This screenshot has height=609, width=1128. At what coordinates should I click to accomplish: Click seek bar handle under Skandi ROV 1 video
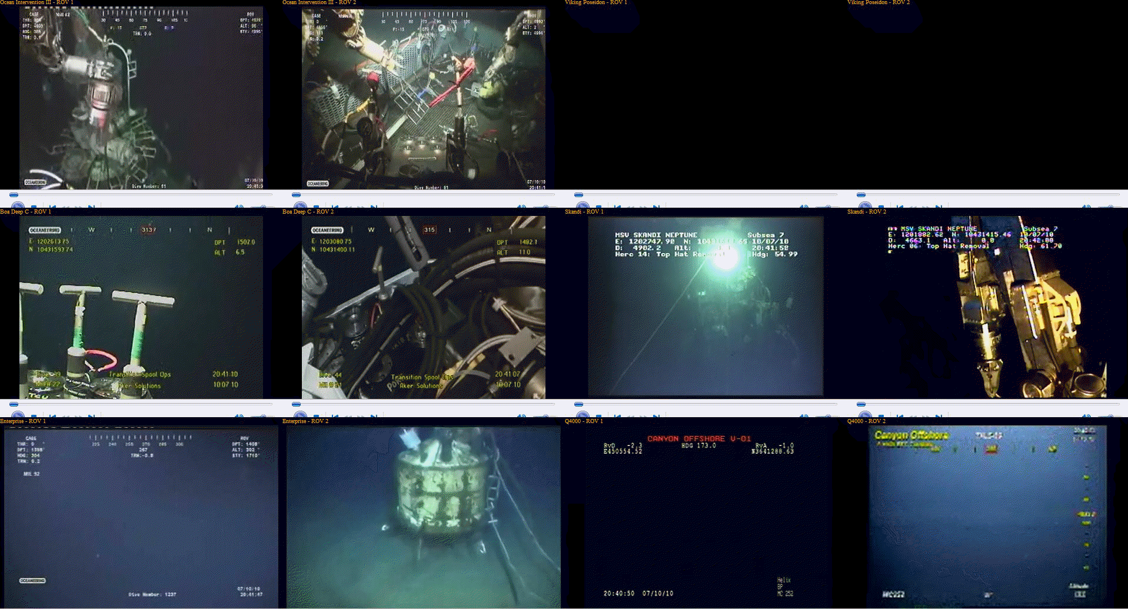coord(579,404)
